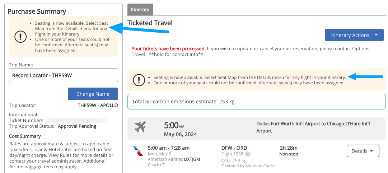The width and height of the screenshot is (388, 173).
Task: Click the Approval Pending status
Action: (77, 126)
